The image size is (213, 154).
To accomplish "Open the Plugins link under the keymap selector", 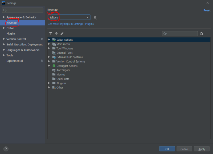I will 89,24.
